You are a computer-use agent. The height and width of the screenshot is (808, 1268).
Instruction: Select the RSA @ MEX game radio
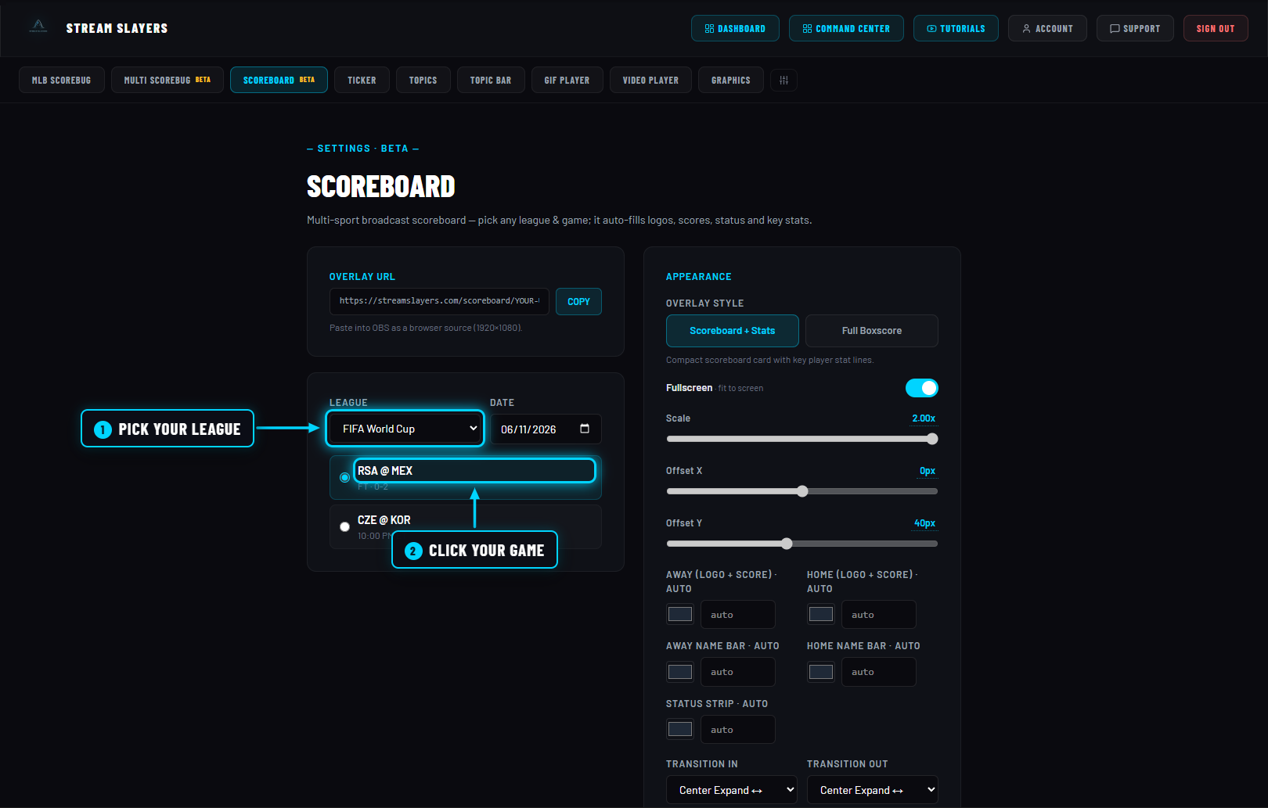click(344, 477)
